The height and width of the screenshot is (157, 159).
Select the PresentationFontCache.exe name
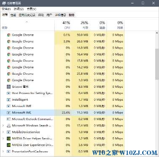pyautogui.click(x=30, y=152)
